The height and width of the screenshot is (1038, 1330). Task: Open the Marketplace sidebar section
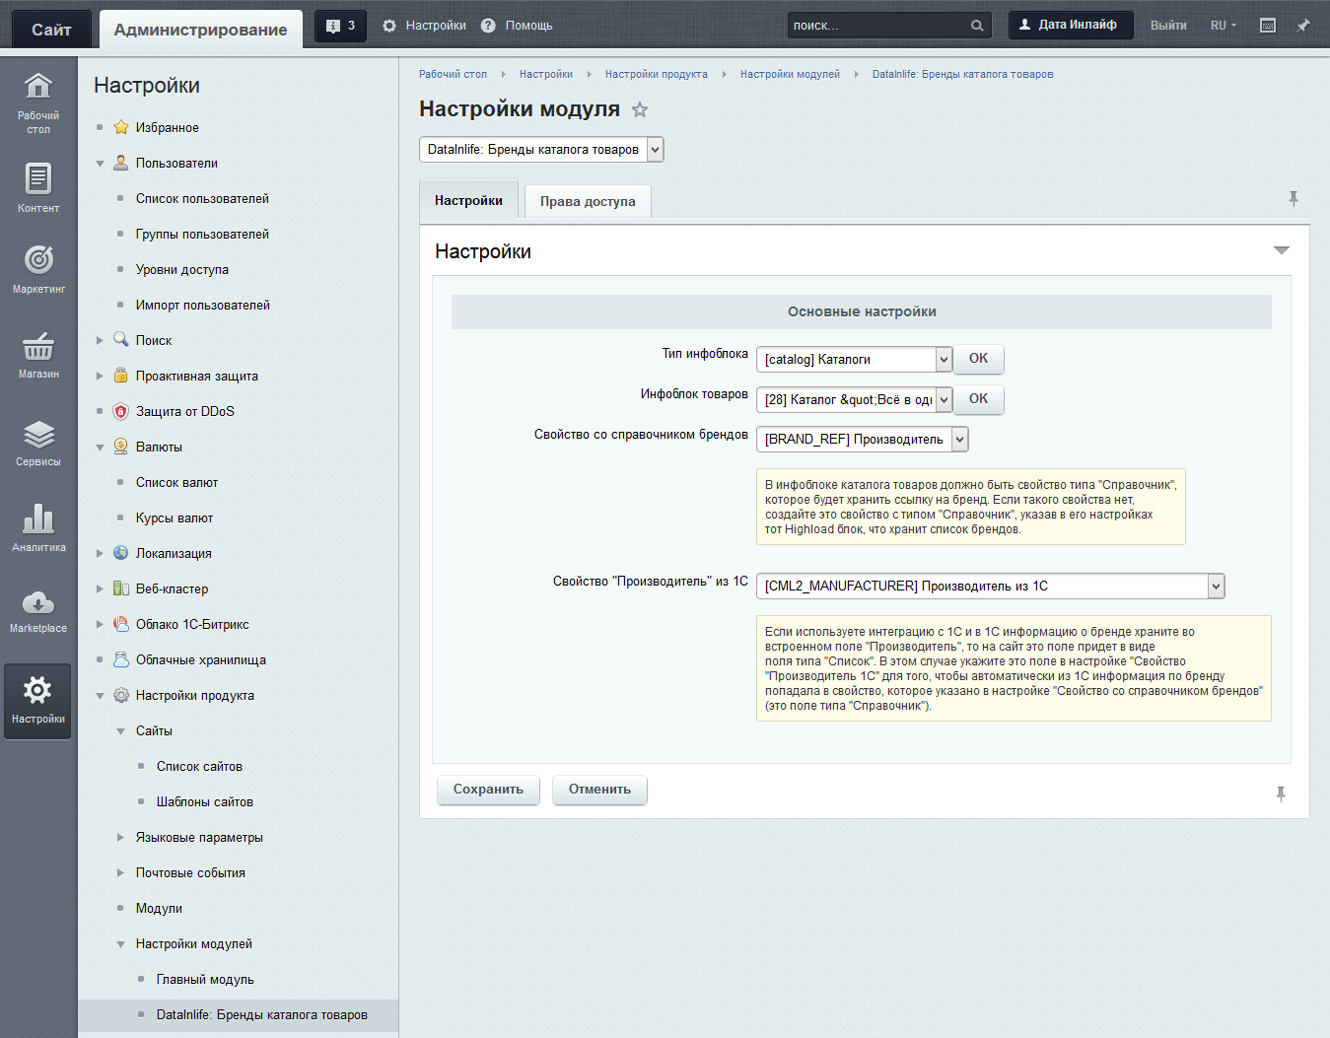coord(37,611)
